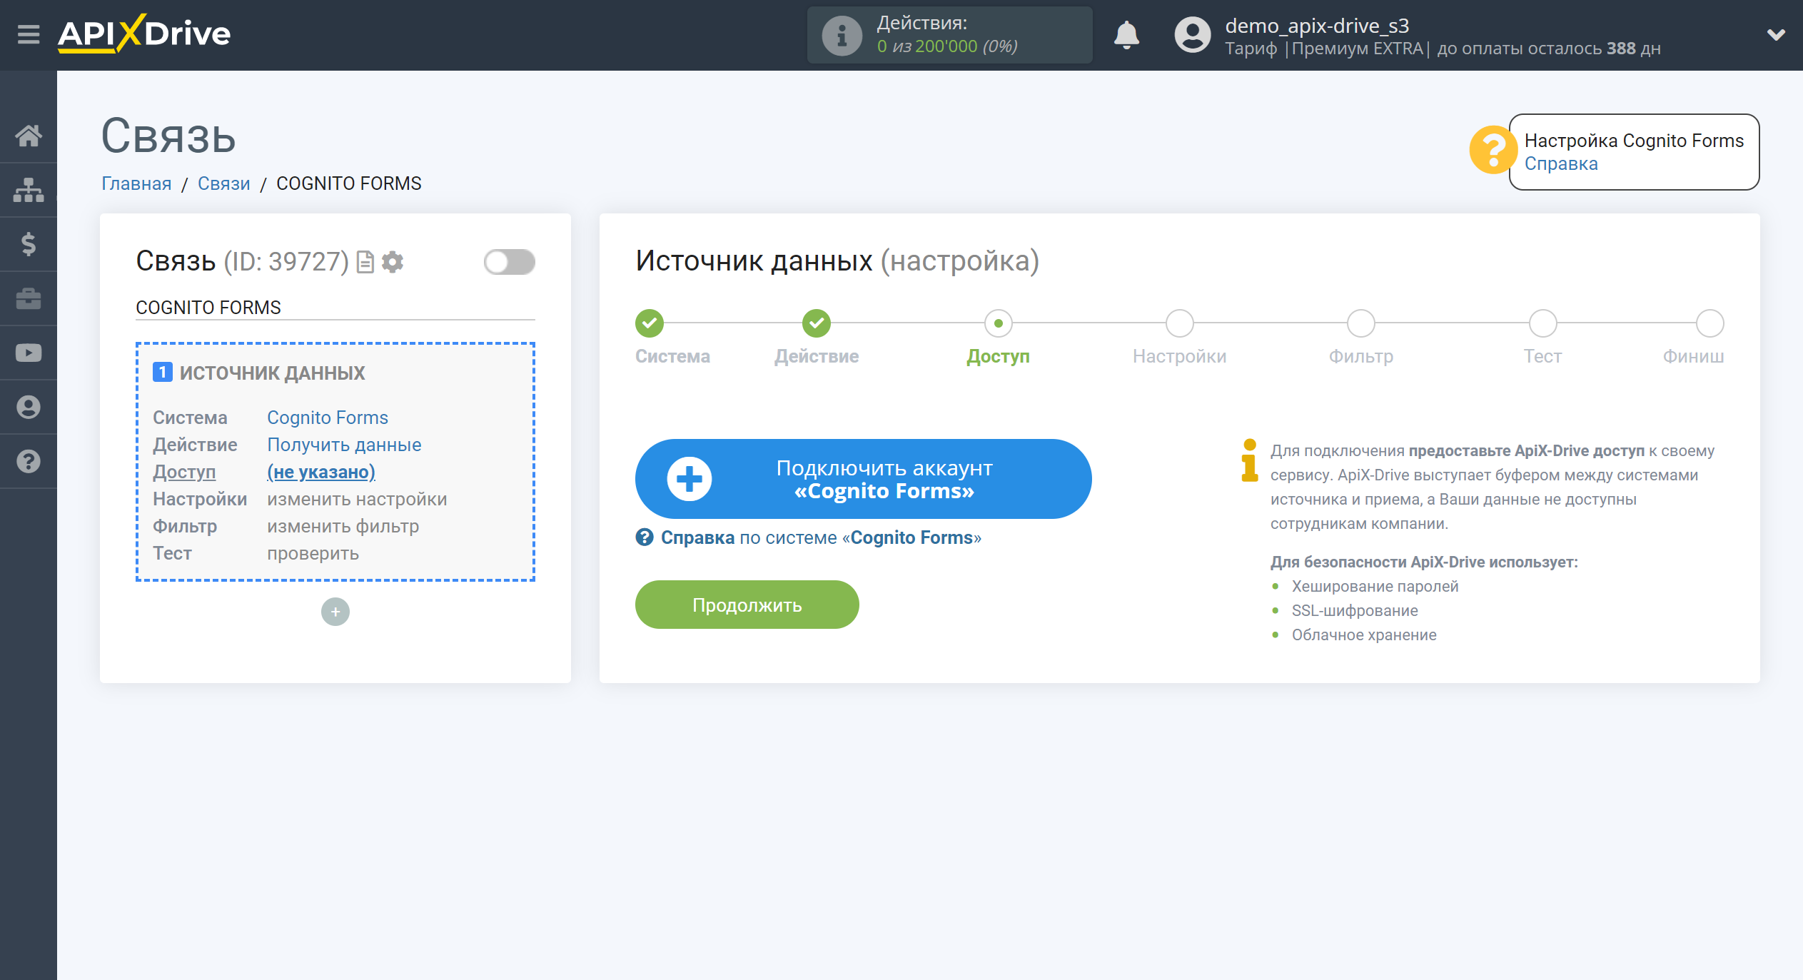Click the ApiX-Drive logo
1803x980 pixels.
point(144,34)
